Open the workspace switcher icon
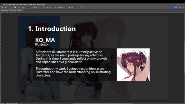185x104 pixels. point(183,7)
